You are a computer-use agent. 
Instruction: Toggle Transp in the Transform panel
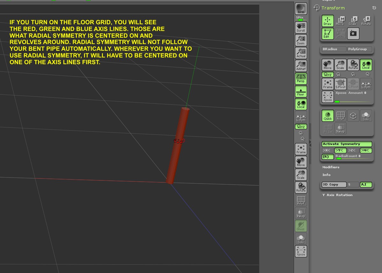(340, 128)
